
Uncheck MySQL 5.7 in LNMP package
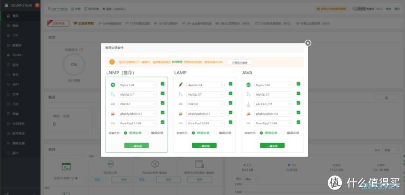[x=162, y=93]
